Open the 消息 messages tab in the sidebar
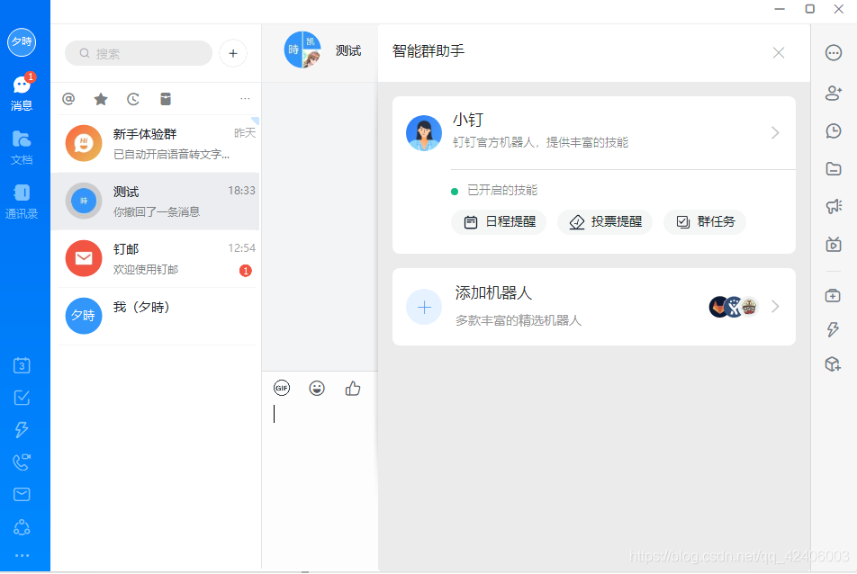This screenshot has height=574, width=857. (22, 93)
